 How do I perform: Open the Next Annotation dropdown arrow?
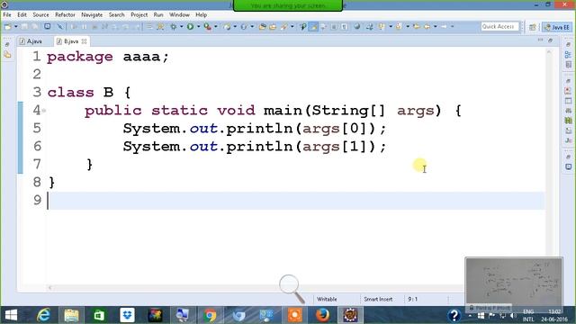(x=391, y=27)
